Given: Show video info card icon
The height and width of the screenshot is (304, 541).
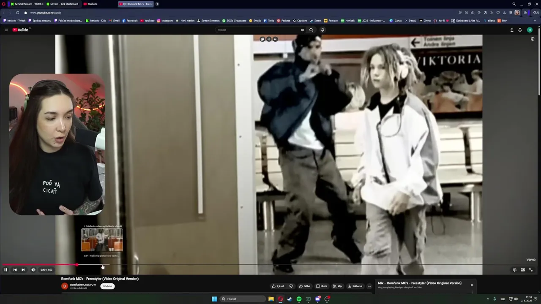Looking at the screenshot, I should pyautogui.click(x=533, y=39).
